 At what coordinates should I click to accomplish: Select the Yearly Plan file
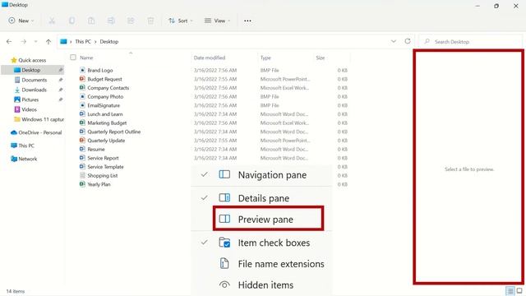point(99,184)
